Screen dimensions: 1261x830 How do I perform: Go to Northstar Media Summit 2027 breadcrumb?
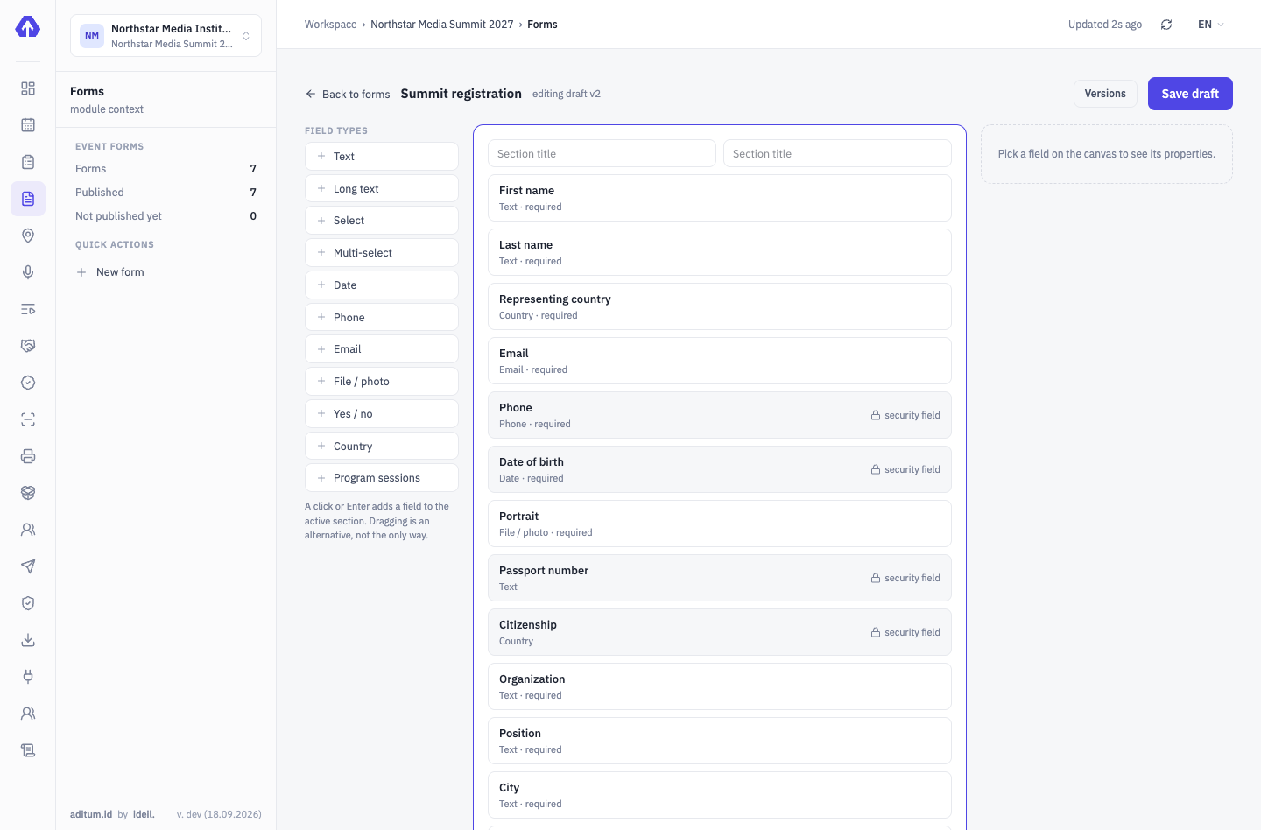click(x=442, y=25)
